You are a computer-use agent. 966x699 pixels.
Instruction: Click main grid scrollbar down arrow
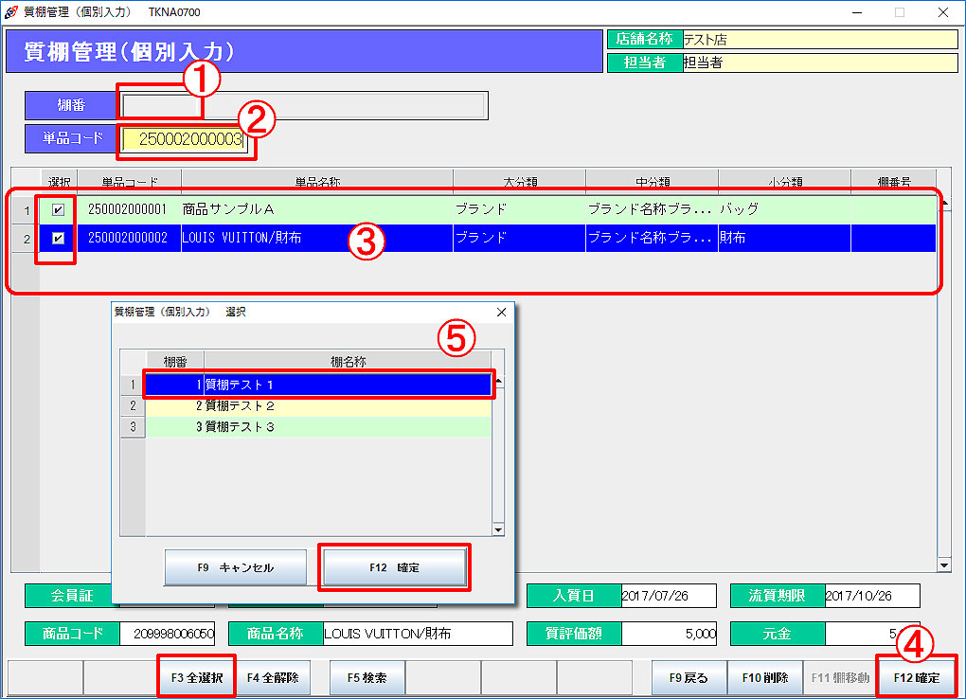click(x=943, y=565)
